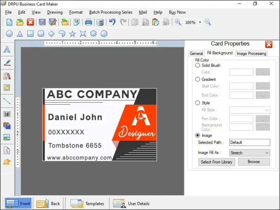
Task: Click the Gradient Start Color swatch box
Action: coord(241,86)
